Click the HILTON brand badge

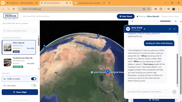pos(16,51)
